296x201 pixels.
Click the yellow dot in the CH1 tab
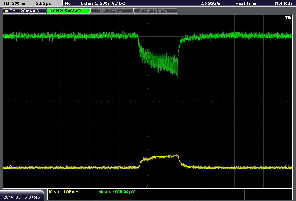click(7, 11)
